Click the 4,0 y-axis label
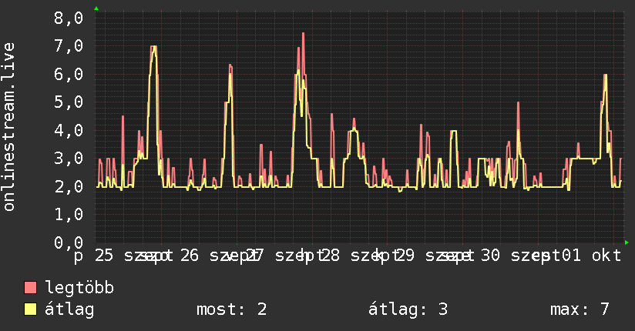635x331 pixels. tap(69, 131)
